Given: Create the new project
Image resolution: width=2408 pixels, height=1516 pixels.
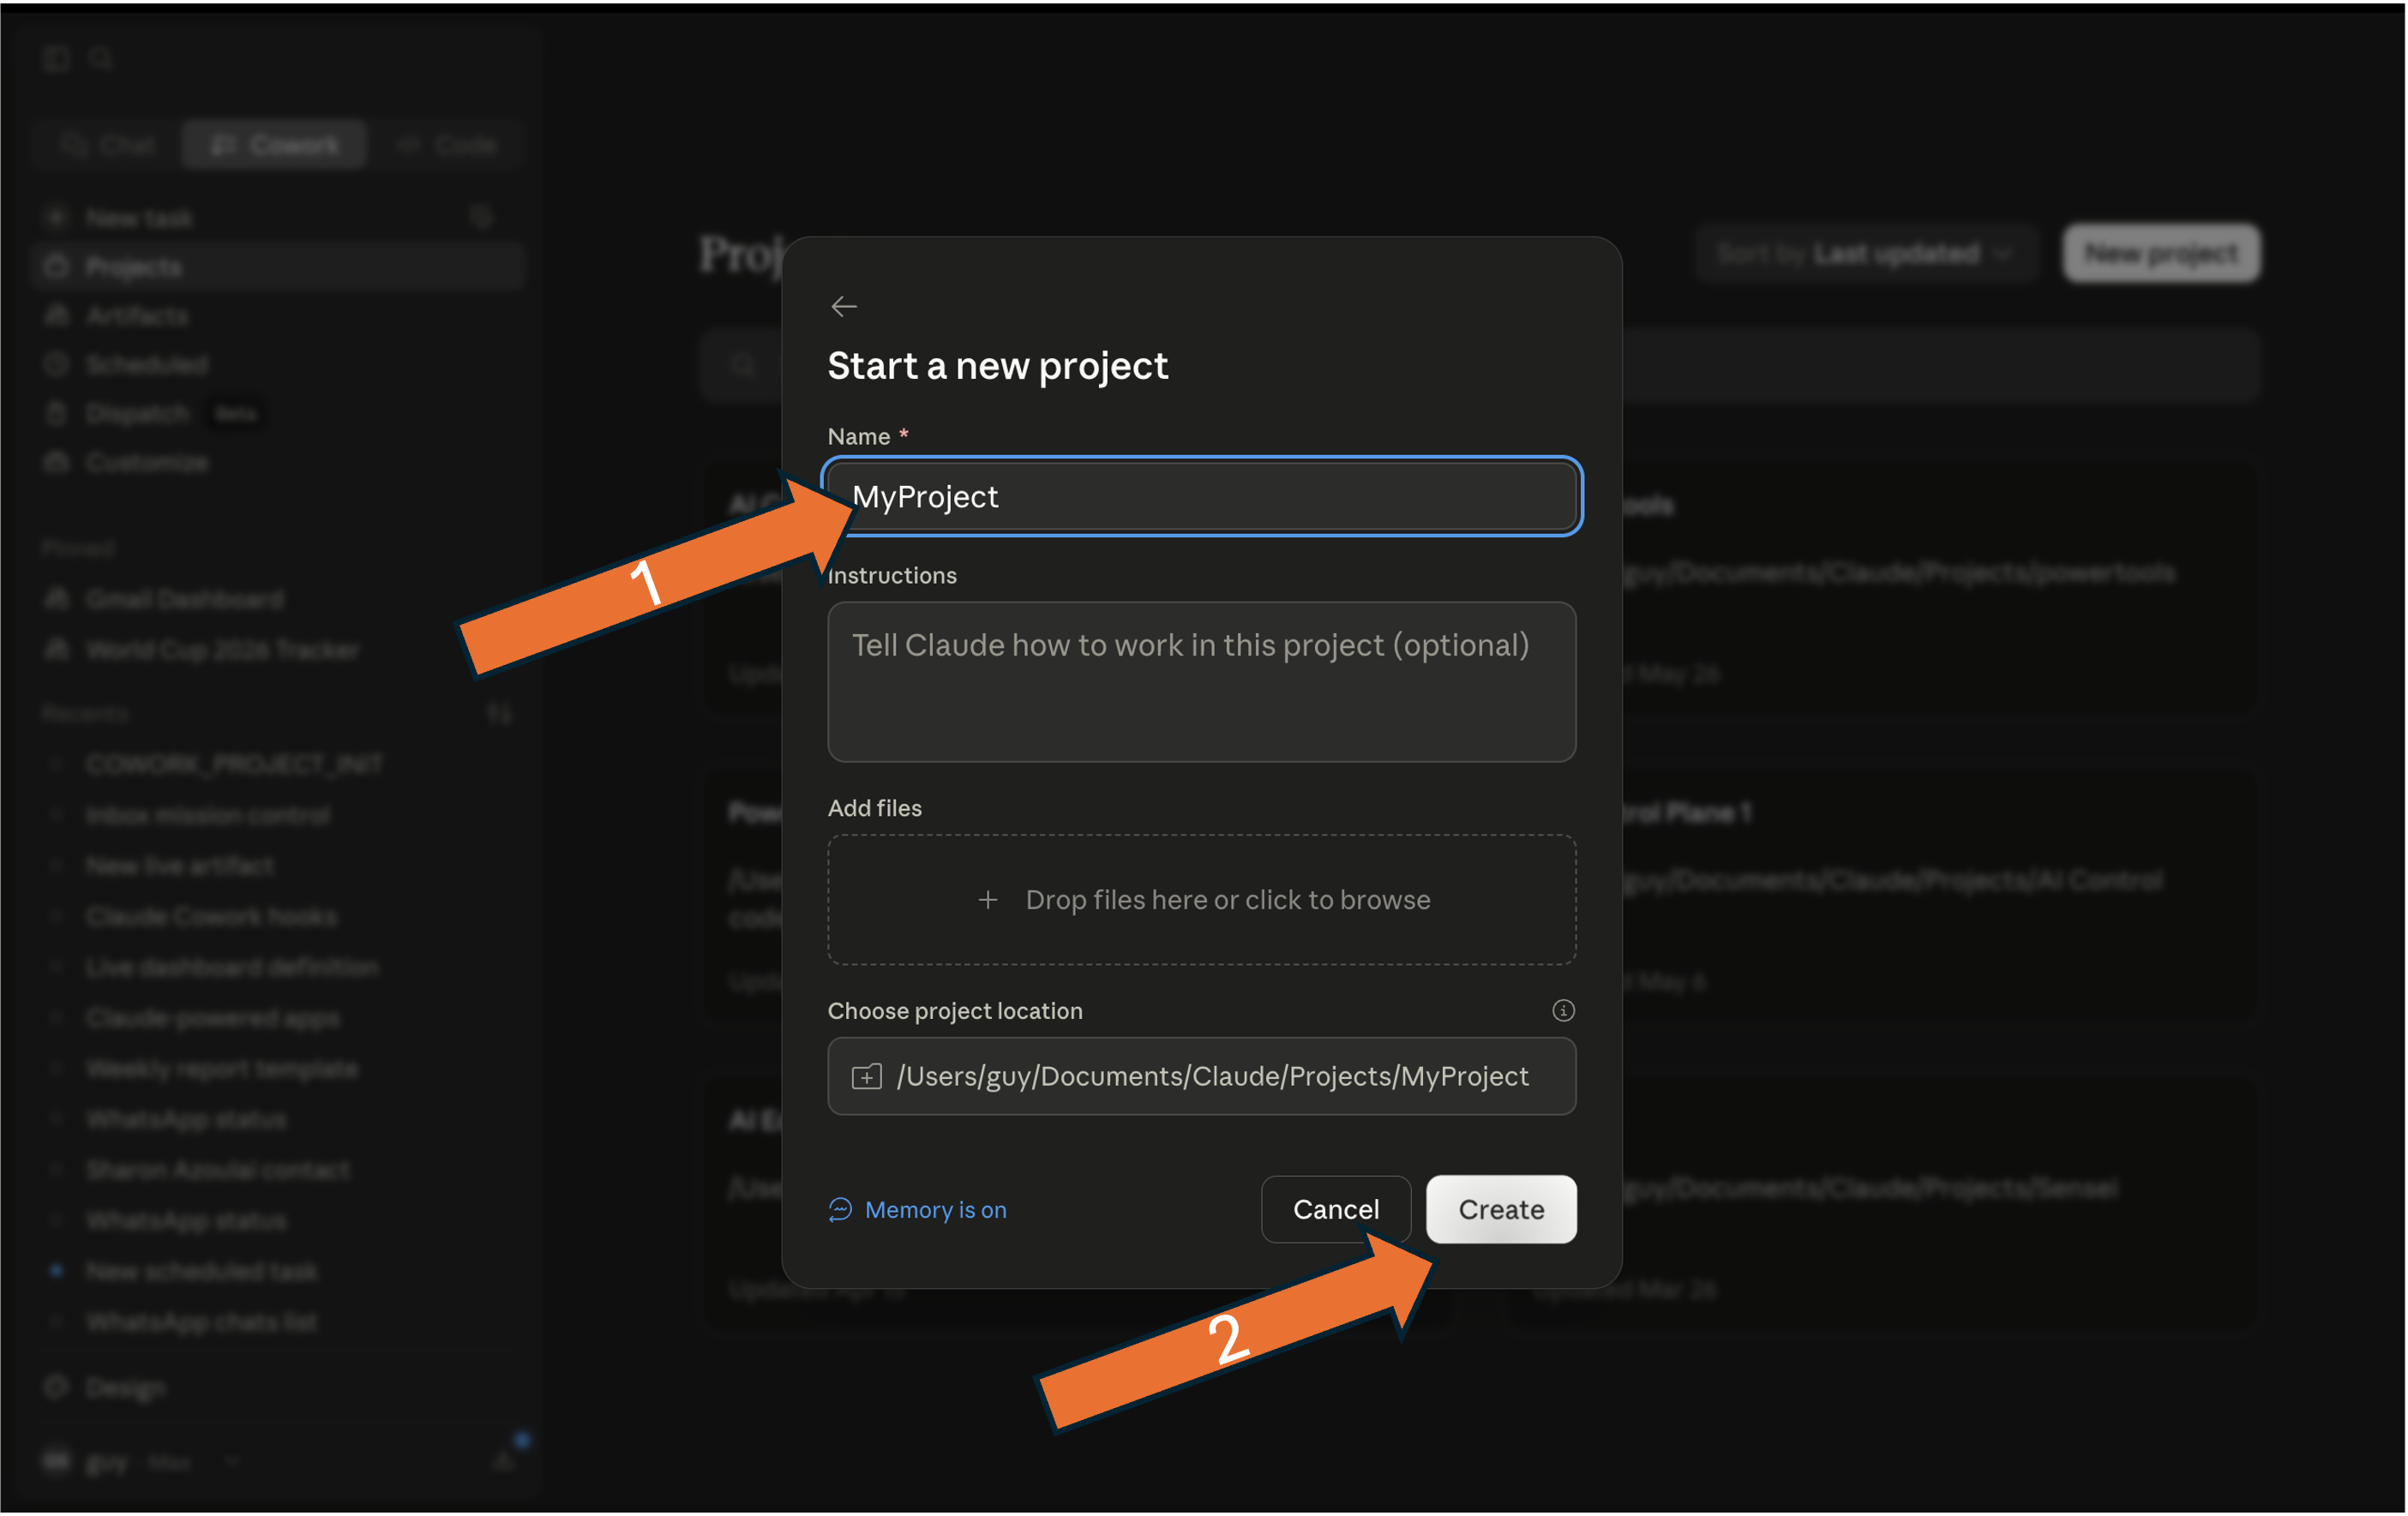Looking at the screenshot, I should pos(1501,1210).
